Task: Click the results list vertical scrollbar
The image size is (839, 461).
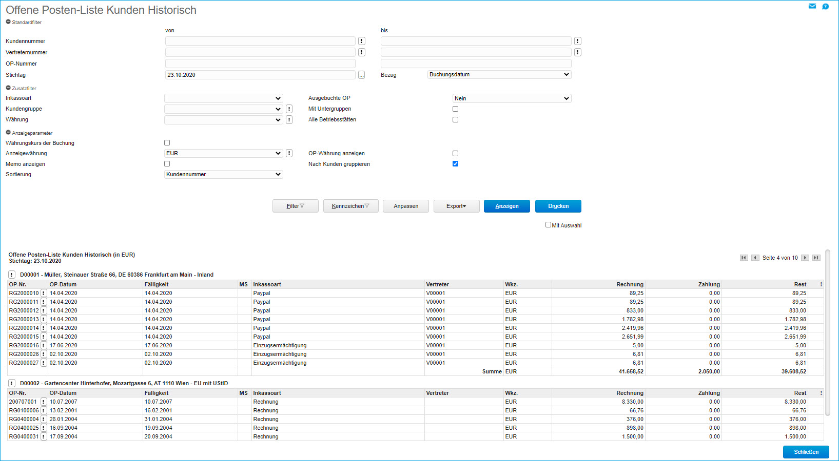Action: 827,333
